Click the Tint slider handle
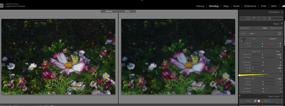 pyautogui.click(x=262, y=47)
